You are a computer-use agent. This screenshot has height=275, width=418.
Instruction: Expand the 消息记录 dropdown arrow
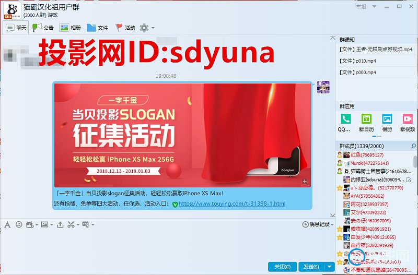coord(332,225)
